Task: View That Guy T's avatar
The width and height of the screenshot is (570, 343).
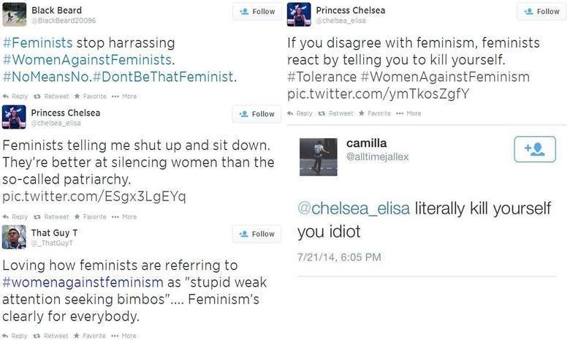Action: click(x=14, y=237)
